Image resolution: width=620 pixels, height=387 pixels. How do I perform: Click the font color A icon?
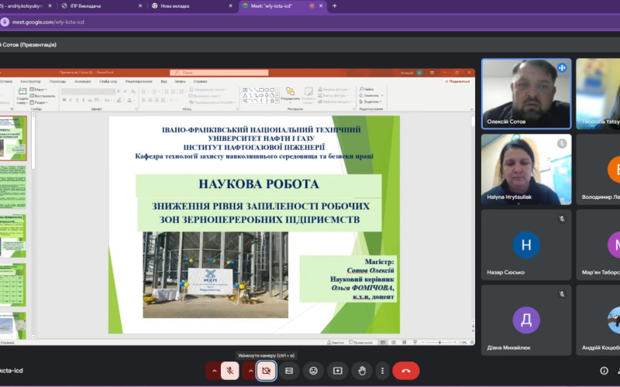tap(129, 101)
